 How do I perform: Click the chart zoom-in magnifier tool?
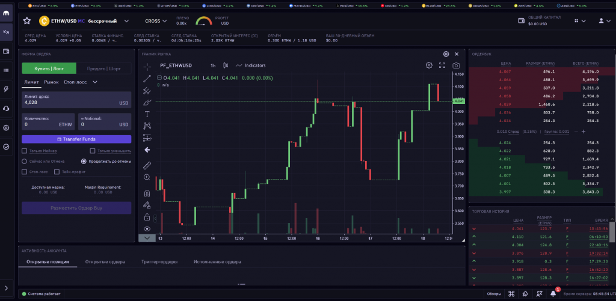(147, 178)
